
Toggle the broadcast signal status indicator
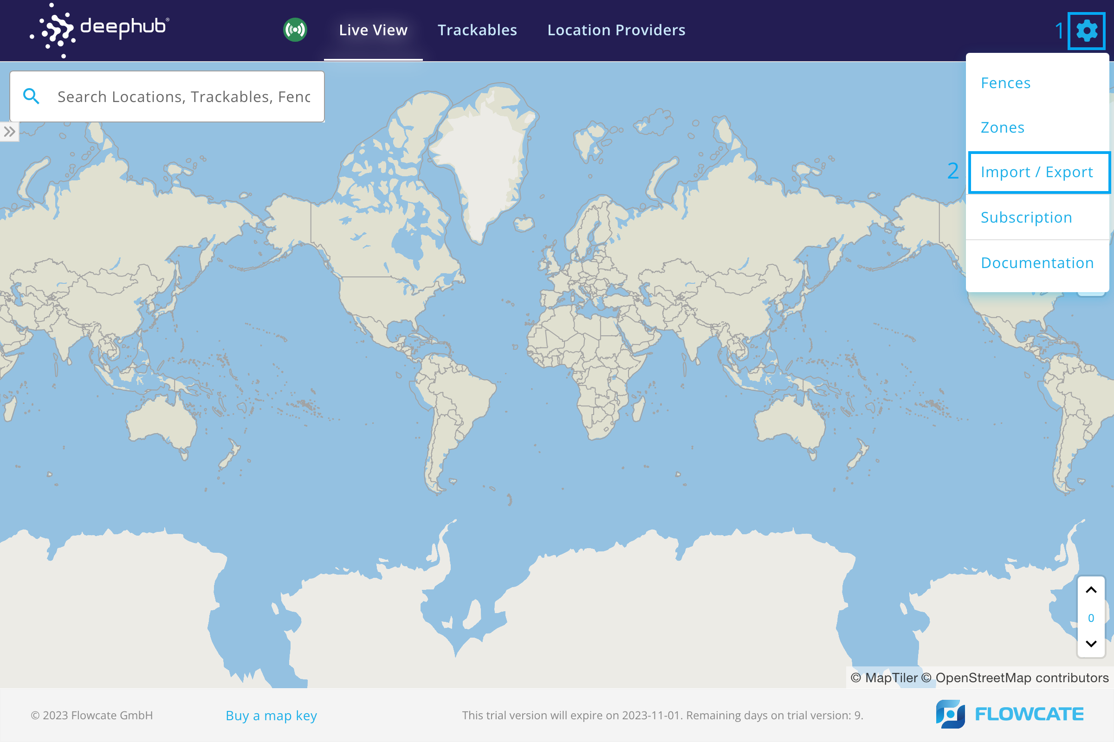[x=295, y=30]
